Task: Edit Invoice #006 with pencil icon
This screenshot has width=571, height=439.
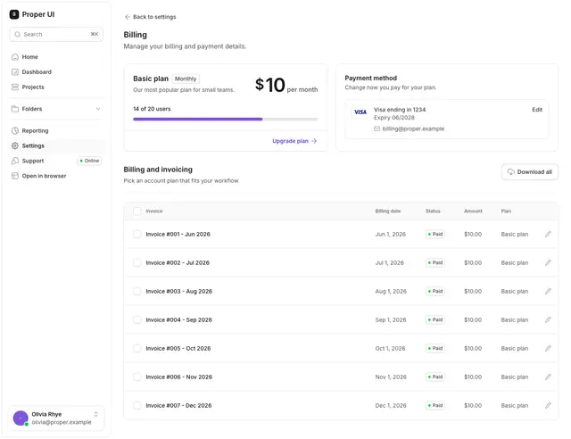Action: point(548,377)
